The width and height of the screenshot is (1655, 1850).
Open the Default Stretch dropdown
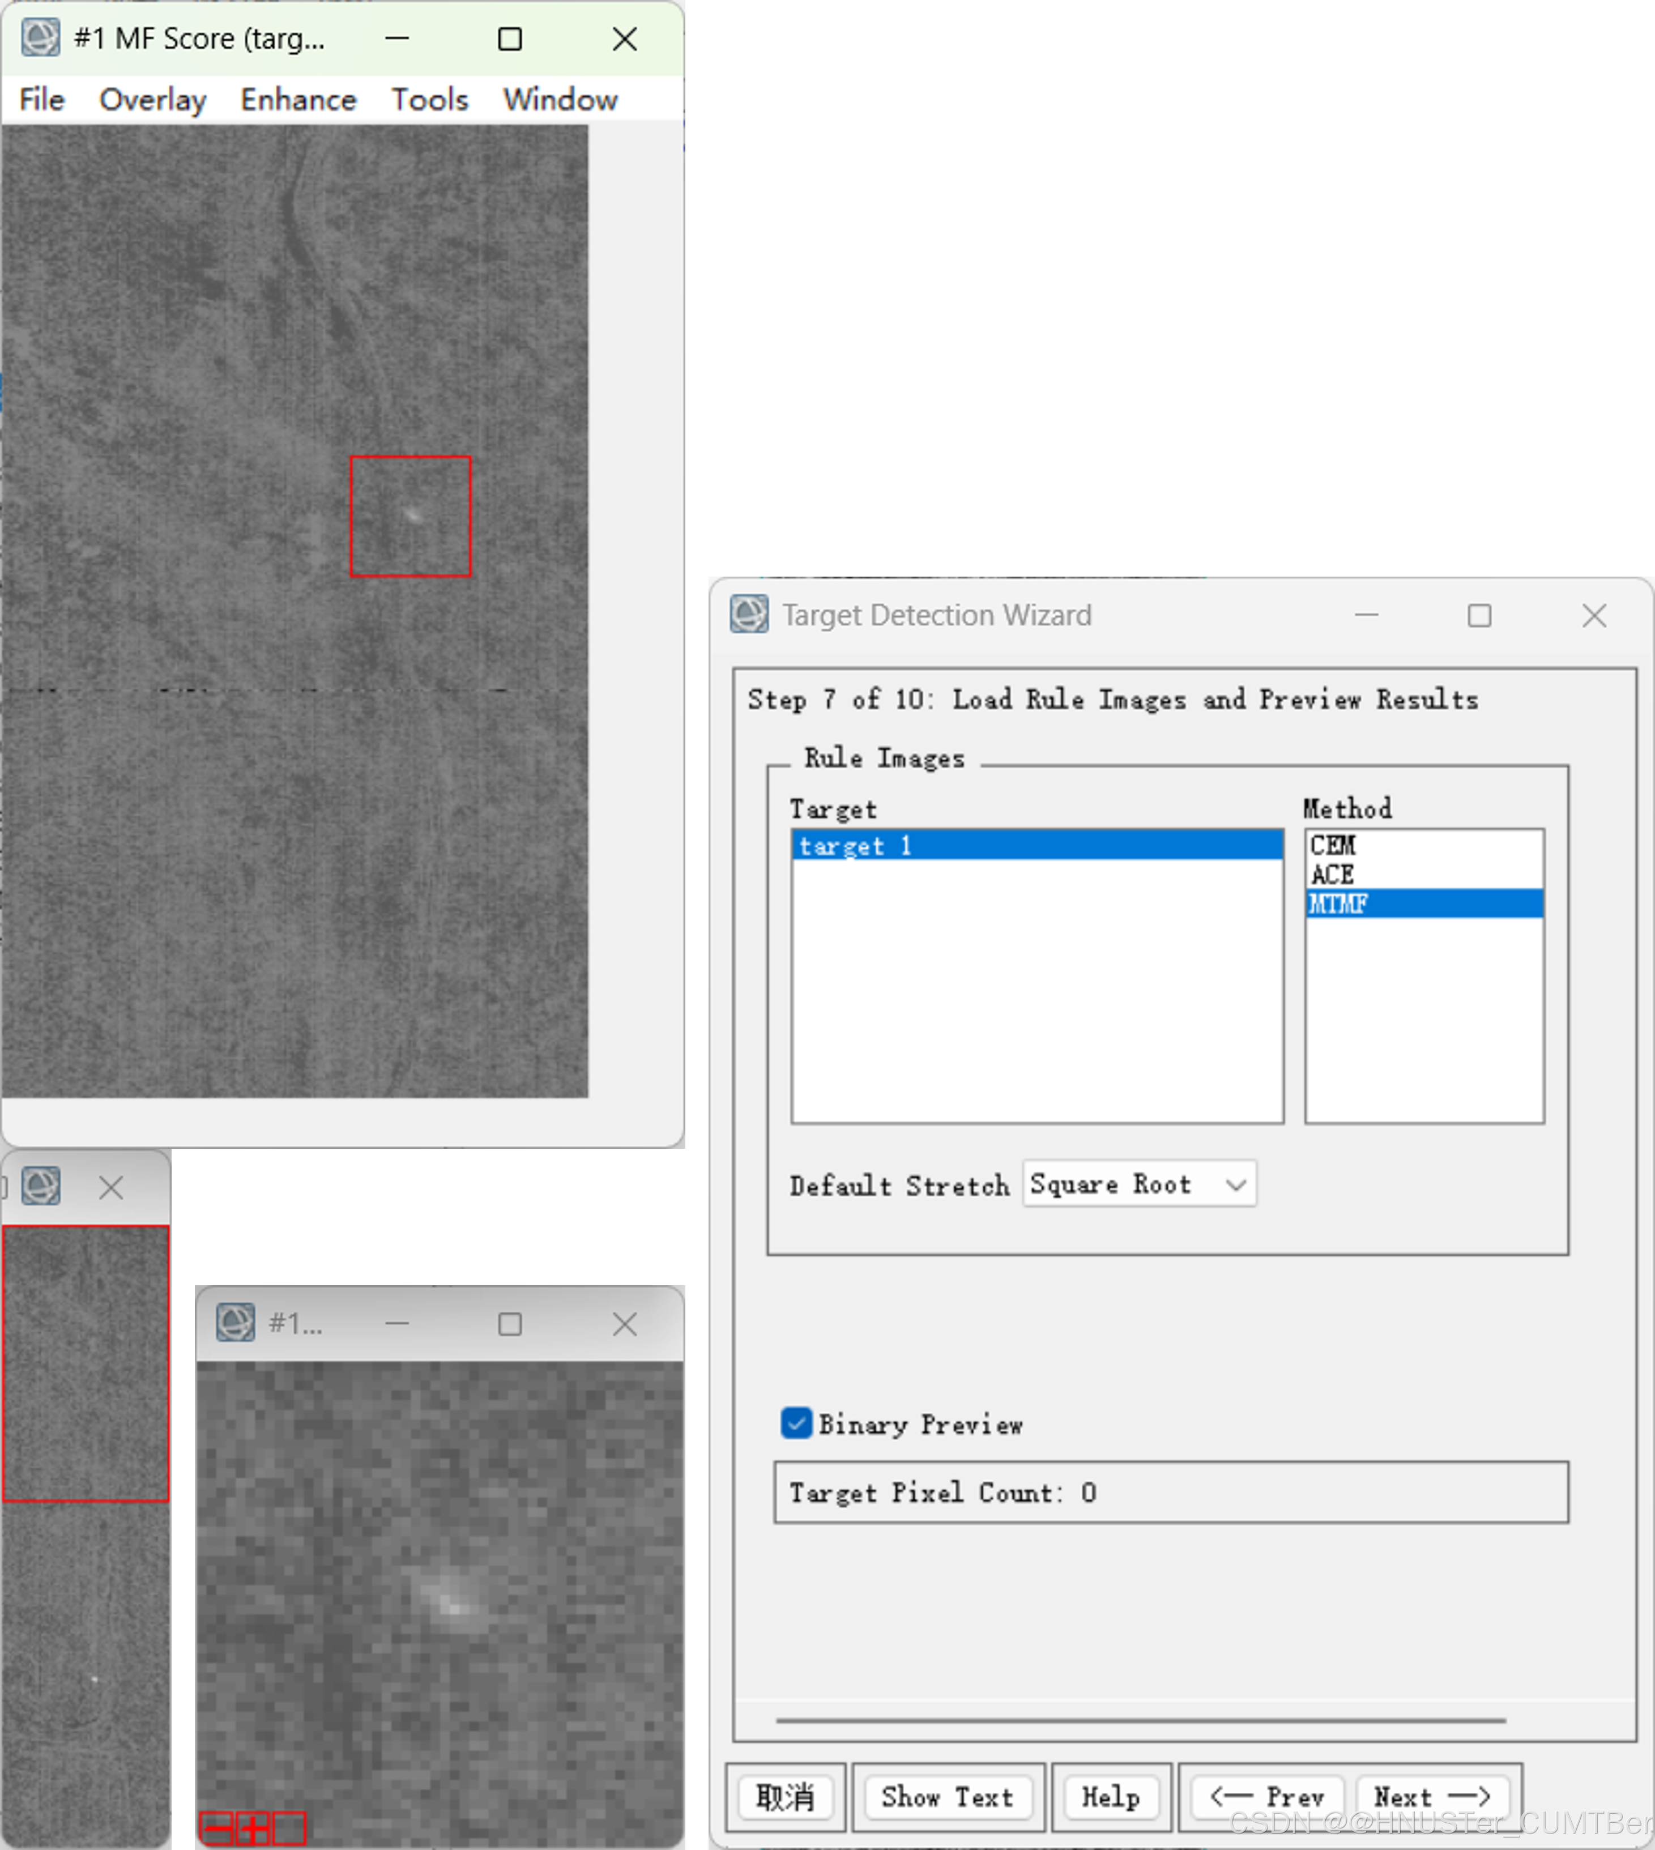(1140, 1184)
